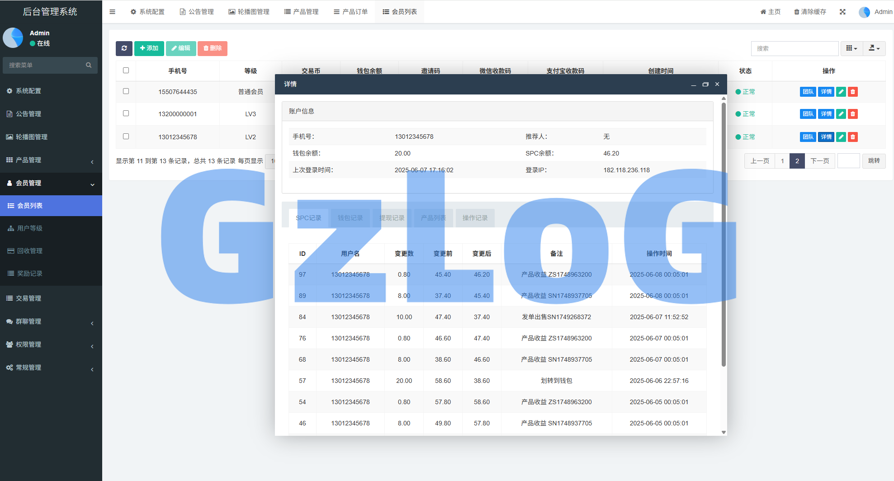Click the green 添加 button
The image size is (894, 481).
149,48
